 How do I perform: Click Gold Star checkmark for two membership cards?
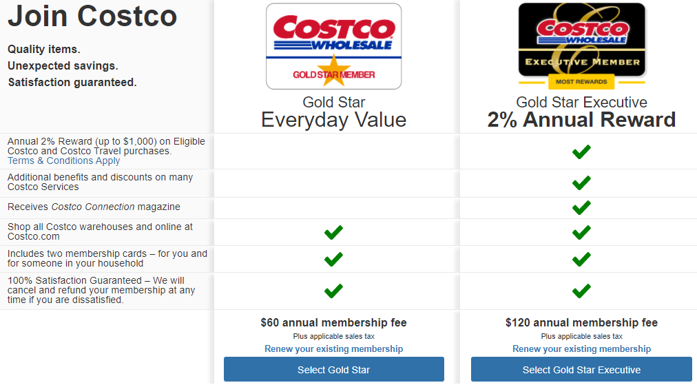pyautogui.click(x=333, y=259)
